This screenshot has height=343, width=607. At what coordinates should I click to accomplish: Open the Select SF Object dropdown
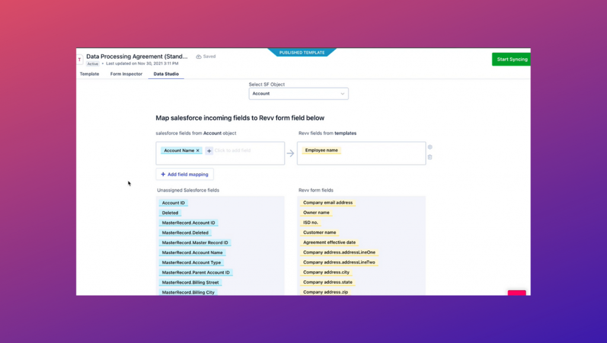pos(299,94)
